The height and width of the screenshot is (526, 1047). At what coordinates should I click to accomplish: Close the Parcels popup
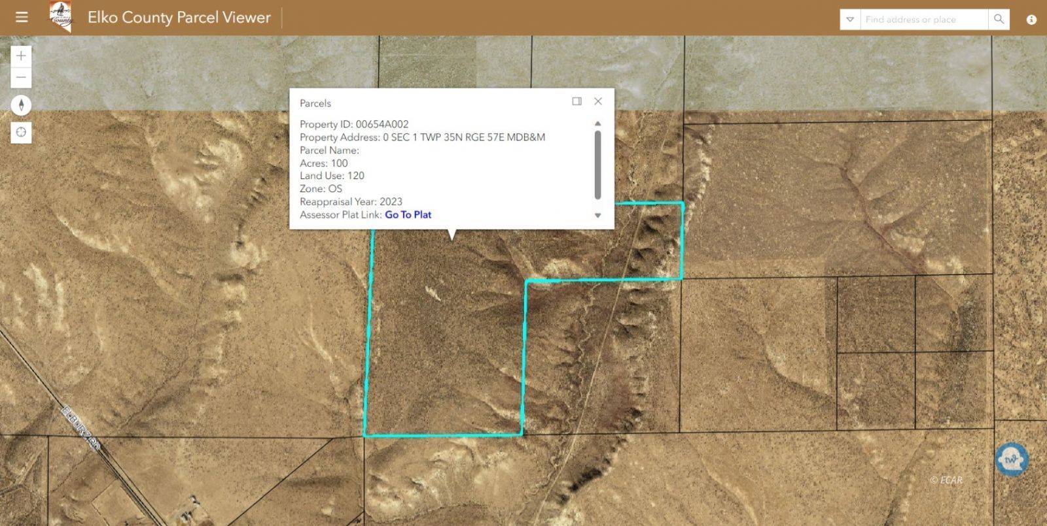tap(598, 101)
